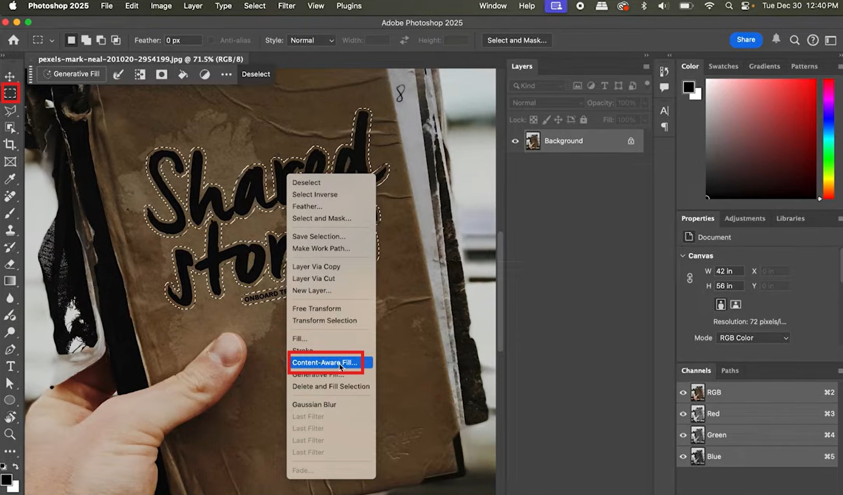Click the rainbow hue slider strip

(x=829, y=139)
